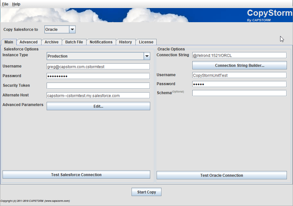Select the Archive tab
This screenshot has width=293, height=206.
pos(51,42)
